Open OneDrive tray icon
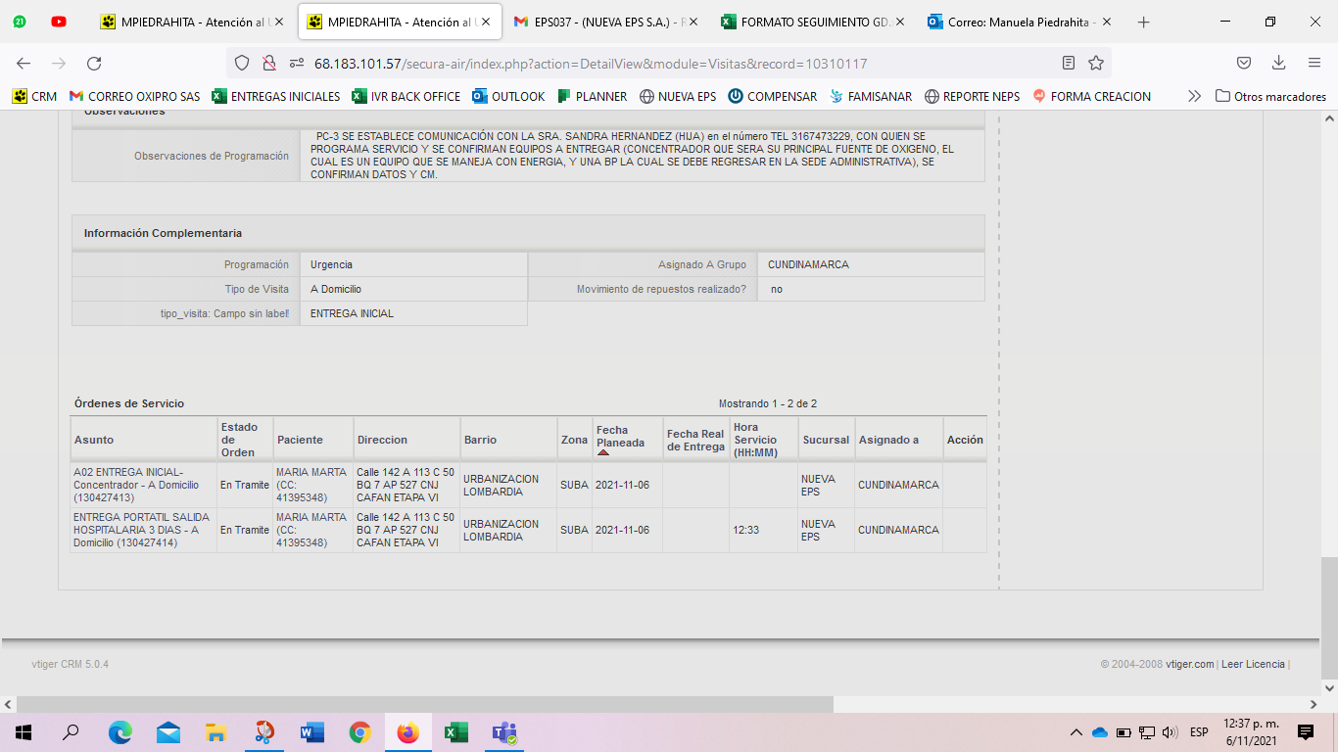The width and height of the screenshot is (1338, 752). [1099, 732]
